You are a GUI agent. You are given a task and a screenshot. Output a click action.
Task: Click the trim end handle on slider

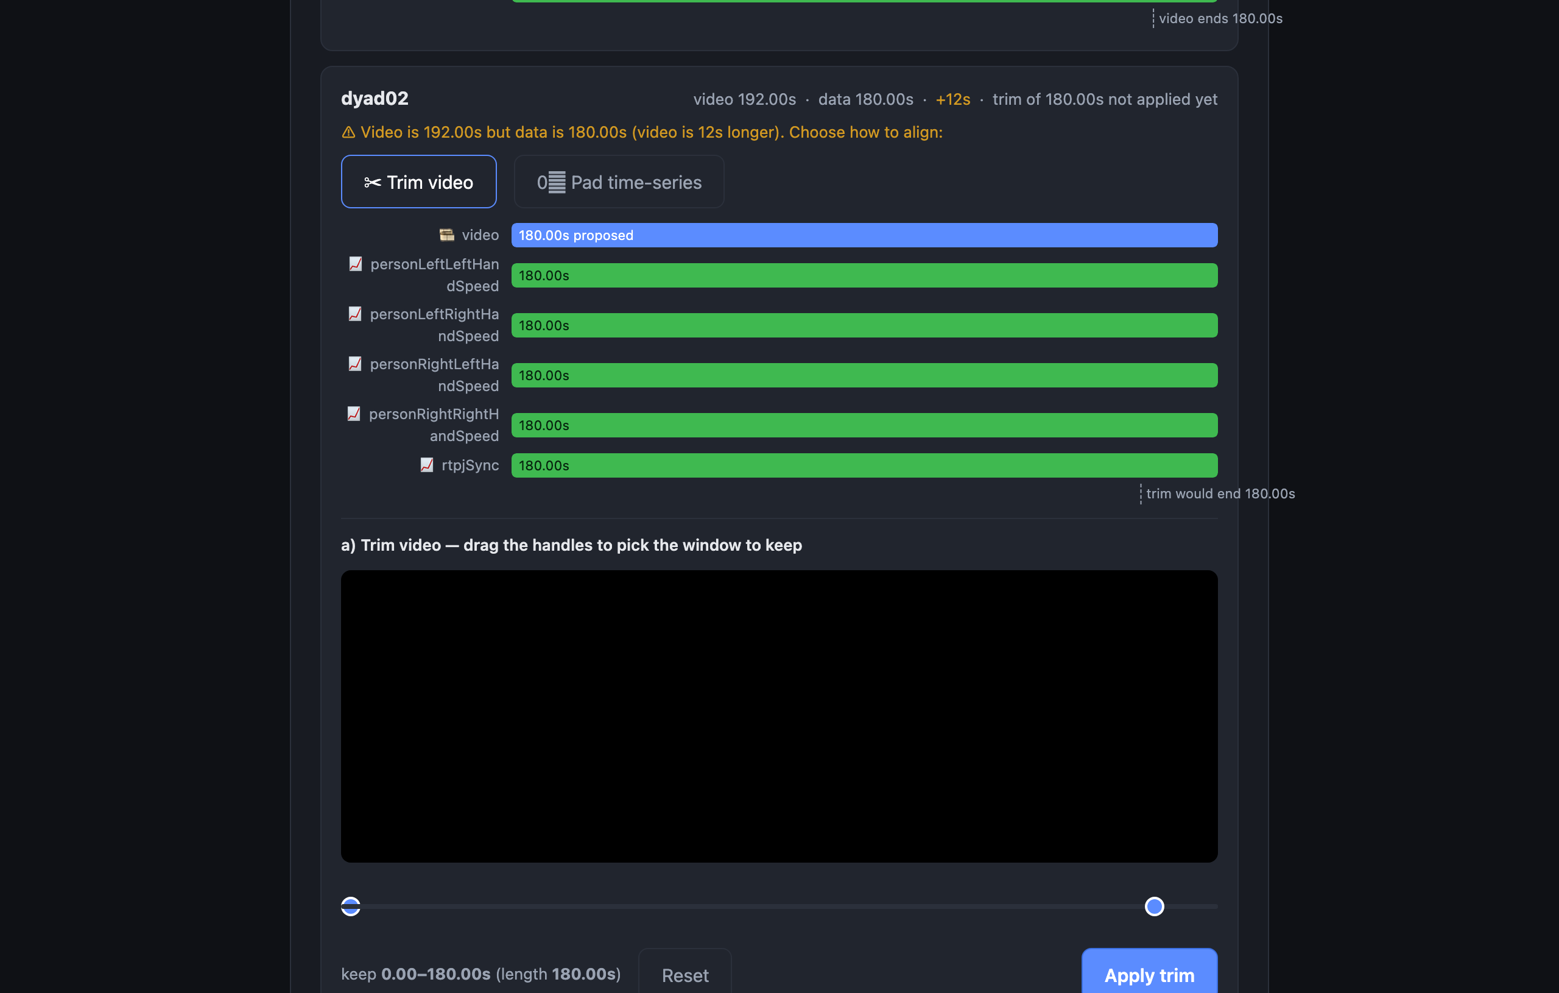pyautogui.click(x=1155, y=906)
